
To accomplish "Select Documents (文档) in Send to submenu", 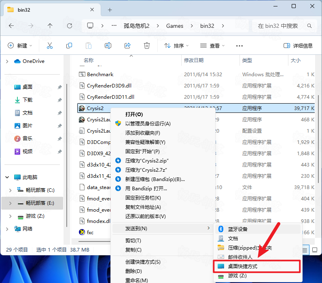I will [233, 238].
